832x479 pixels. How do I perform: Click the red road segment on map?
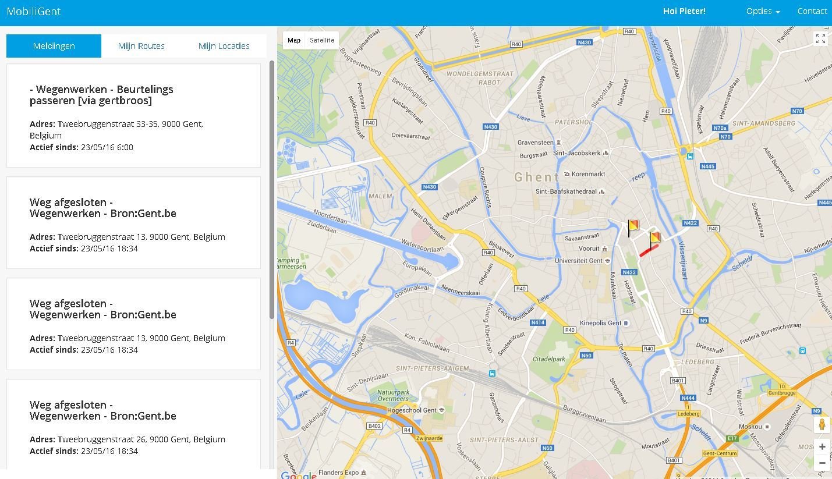[x=649, y=251]
